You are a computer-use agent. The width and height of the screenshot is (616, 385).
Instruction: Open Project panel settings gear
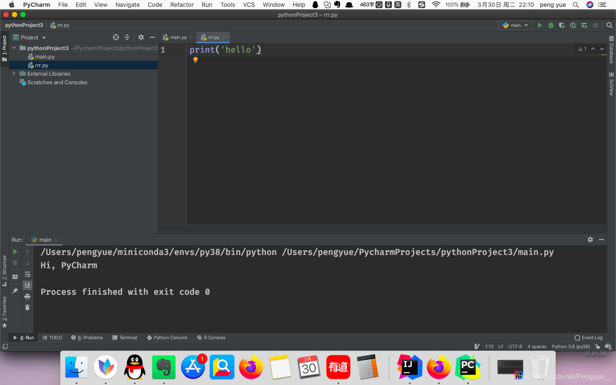pos(141,37)
